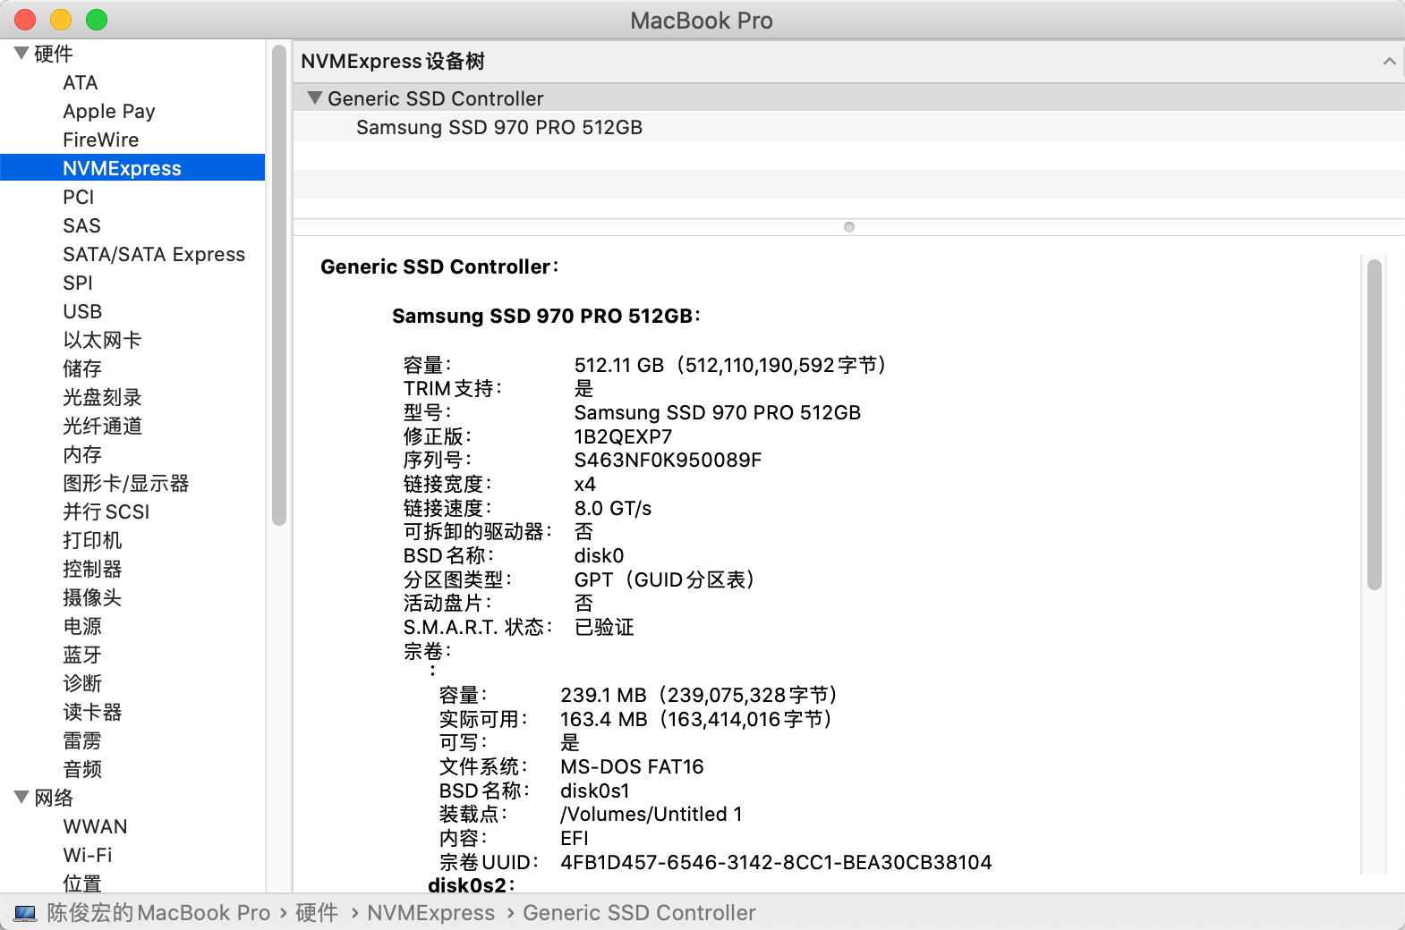
Task: Select Samsung SSD 970 PRO 512GB tree row
Action: click(848, 127)
